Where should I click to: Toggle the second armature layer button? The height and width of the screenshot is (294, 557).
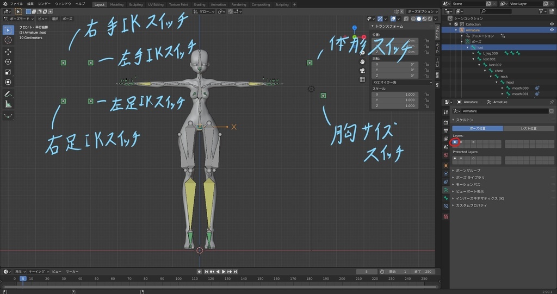click(461, 142)
